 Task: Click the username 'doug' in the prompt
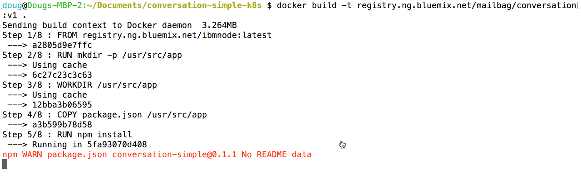[x=14, y=5]
